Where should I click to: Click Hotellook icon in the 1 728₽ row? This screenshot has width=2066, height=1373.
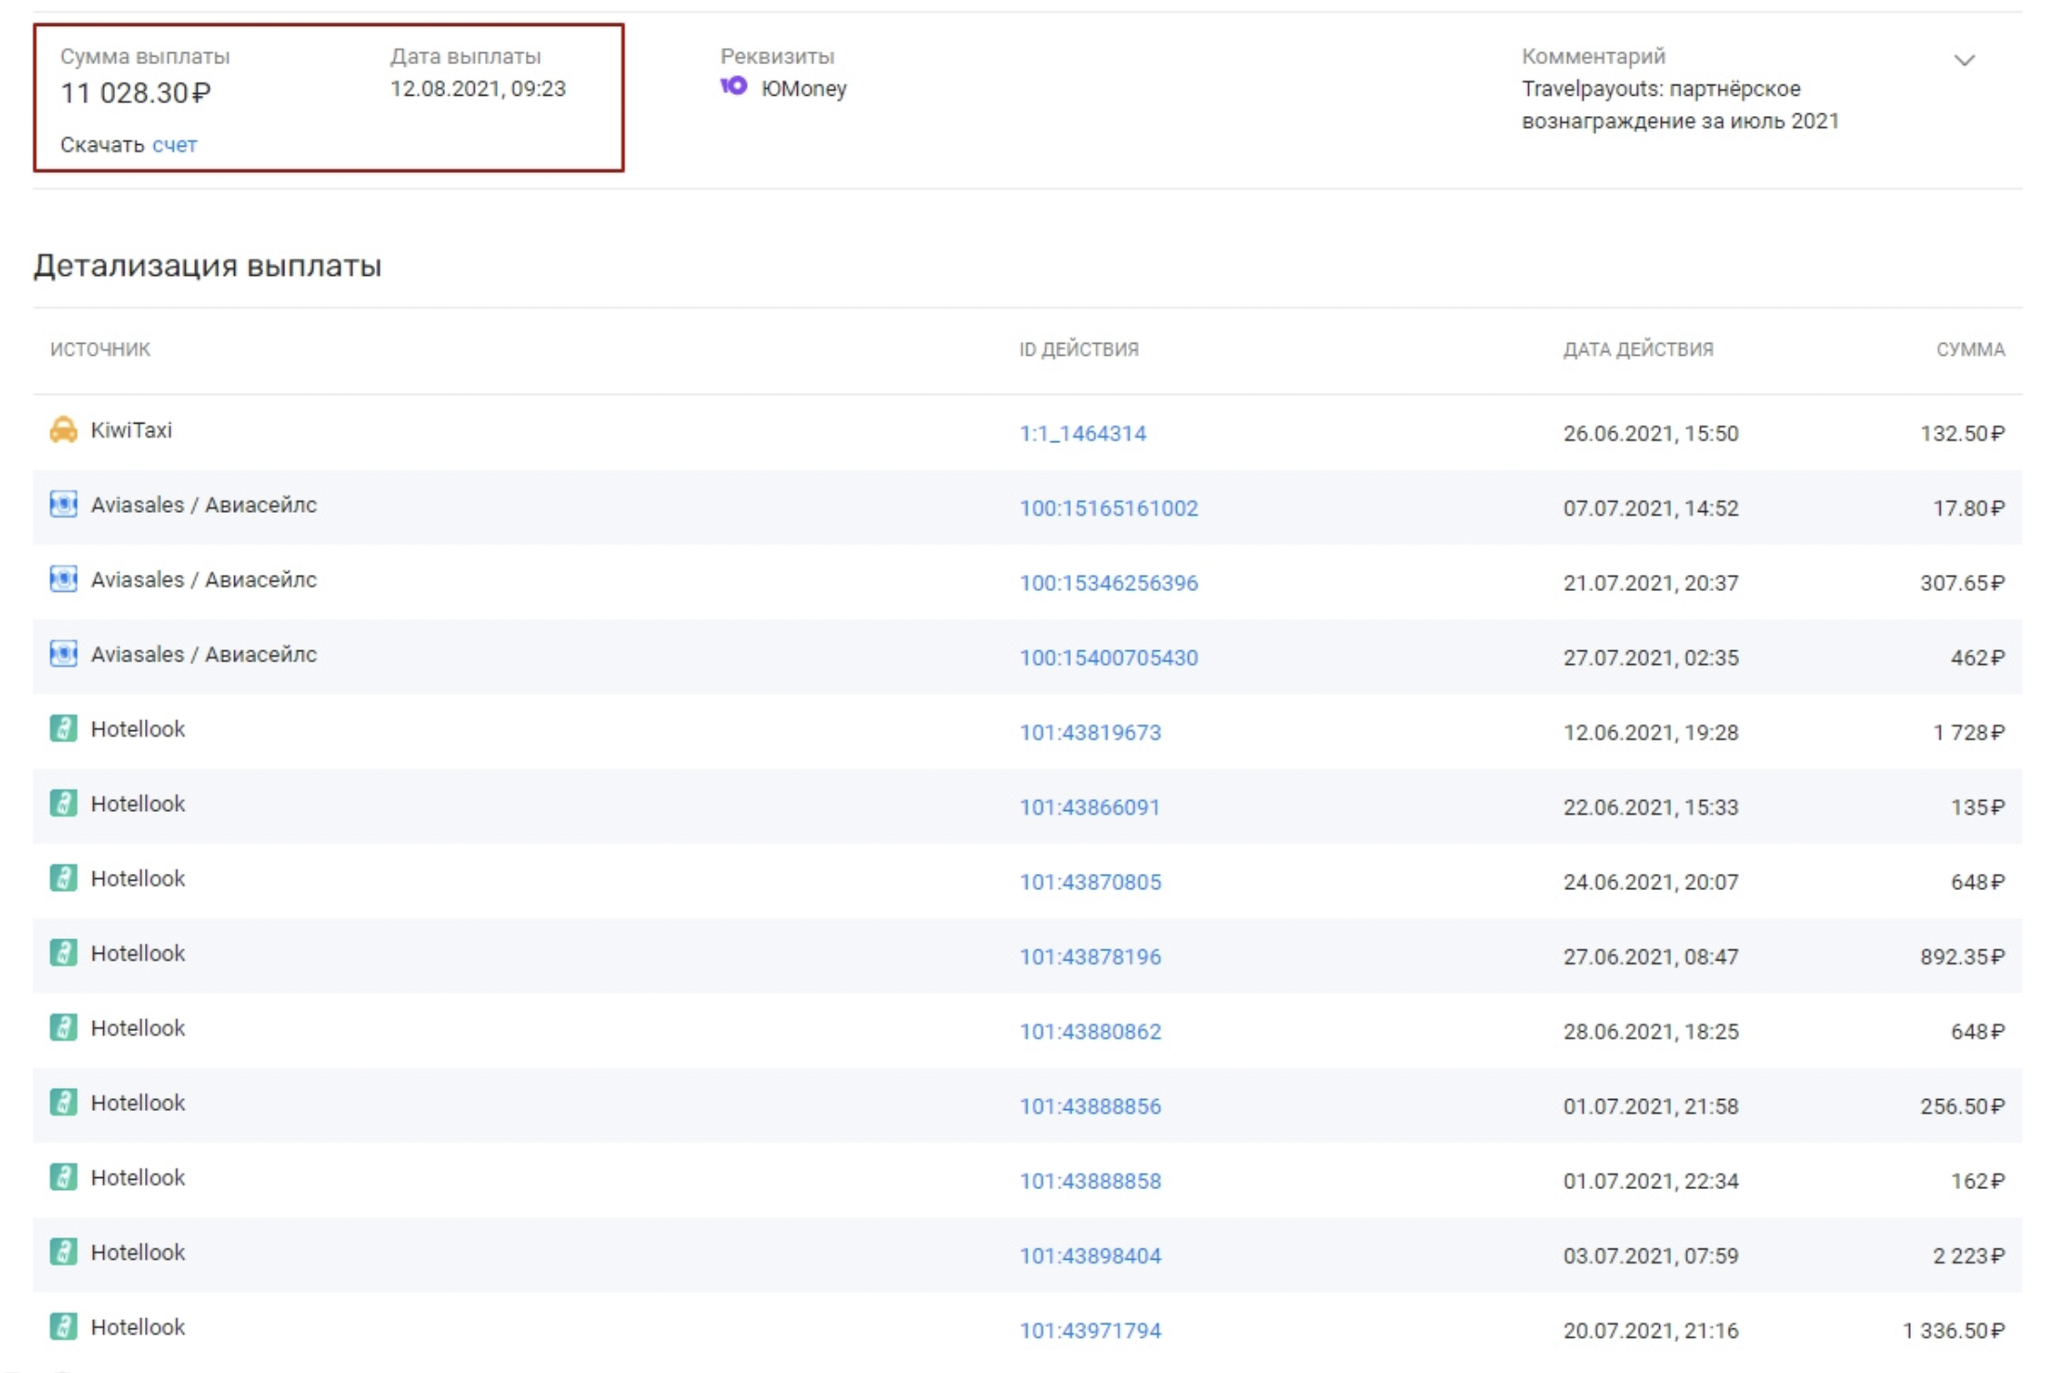(x=63, y=728)
